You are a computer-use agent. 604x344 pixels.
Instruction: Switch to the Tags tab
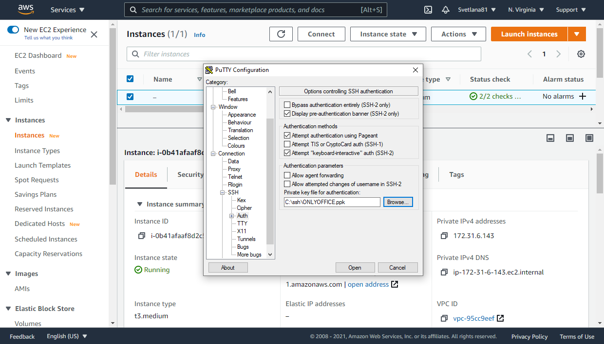pyautogui.click(x=456, y=174)
